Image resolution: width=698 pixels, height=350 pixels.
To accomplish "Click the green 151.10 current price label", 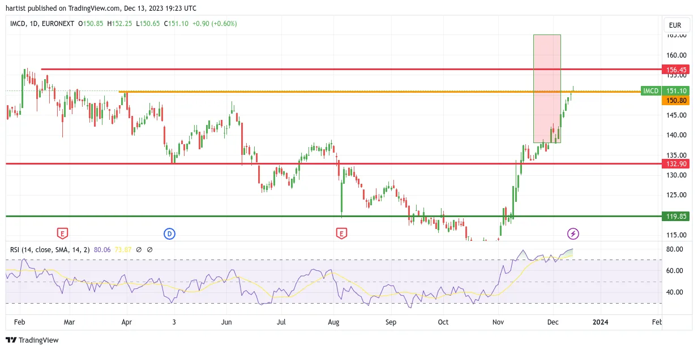I will click(676, 91).
